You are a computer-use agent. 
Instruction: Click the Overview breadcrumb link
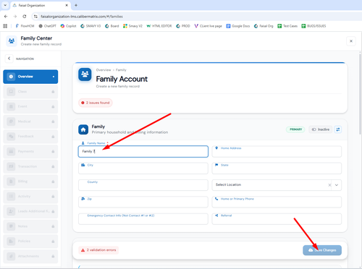104,70
